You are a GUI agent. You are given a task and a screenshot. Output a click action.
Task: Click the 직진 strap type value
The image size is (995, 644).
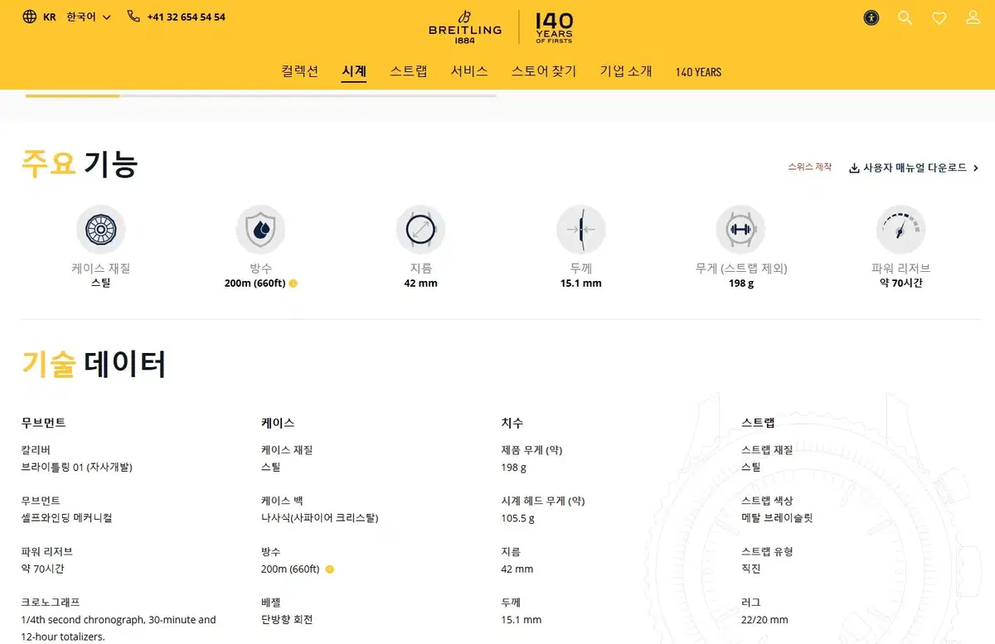[x=750, y=569]
